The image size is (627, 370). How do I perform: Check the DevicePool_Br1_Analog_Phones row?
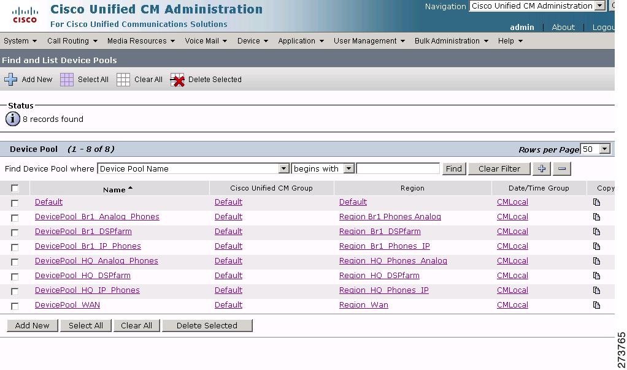pyautogui.click(x=15, y=218)
